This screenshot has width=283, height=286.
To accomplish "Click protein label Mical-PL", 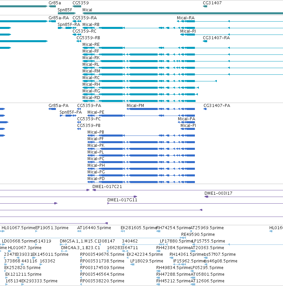I will pos(95,152).
